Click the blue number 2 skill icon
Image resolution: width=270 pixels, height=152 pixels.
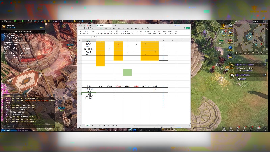[x=135, y=130]
